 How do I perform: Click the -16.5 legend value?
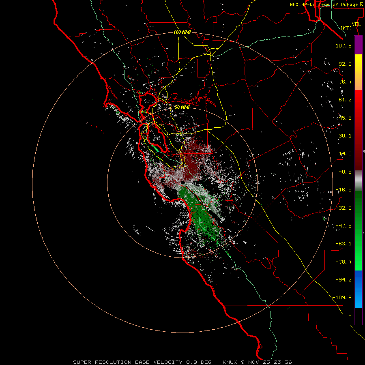(x=344, y=190)
